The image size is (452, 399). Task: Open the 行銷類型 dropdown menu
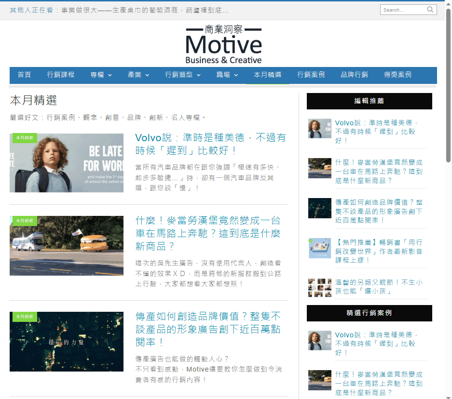click(x=179, y=75)
